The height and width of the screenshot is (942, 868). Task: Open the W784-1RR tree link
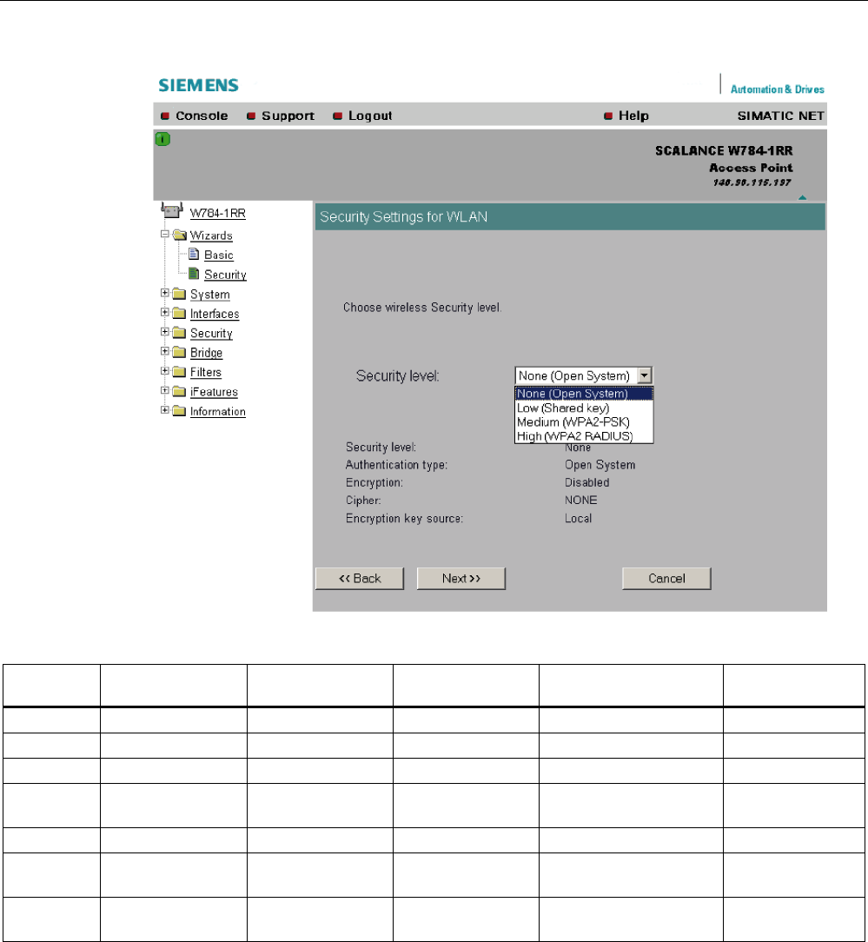[217, 213]
